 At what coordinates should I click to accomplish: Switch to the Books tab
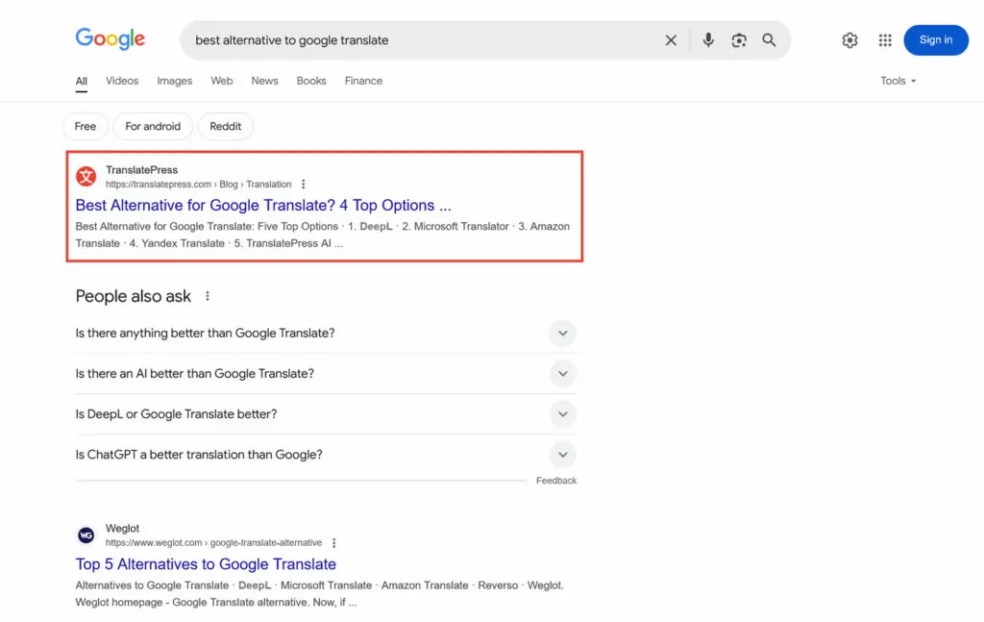pos(311,81)
